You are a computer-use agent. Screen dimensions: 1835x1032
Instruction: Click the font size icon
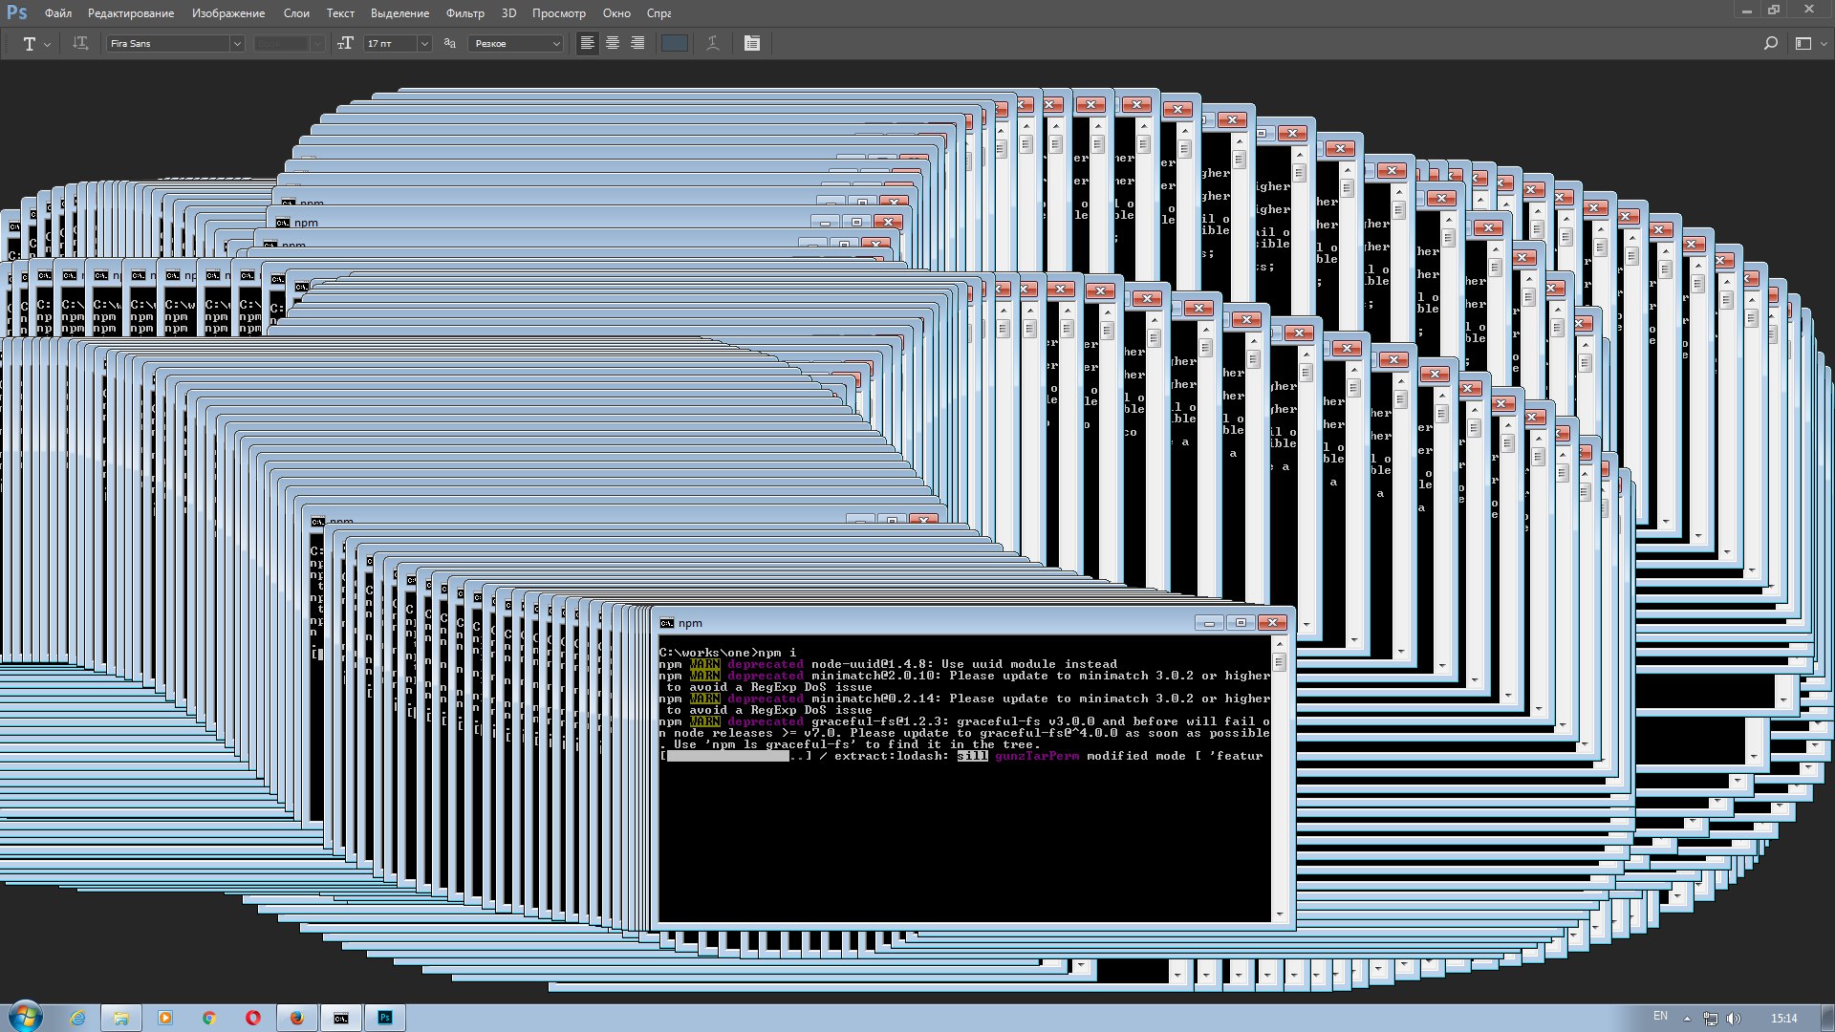(346, 43)
